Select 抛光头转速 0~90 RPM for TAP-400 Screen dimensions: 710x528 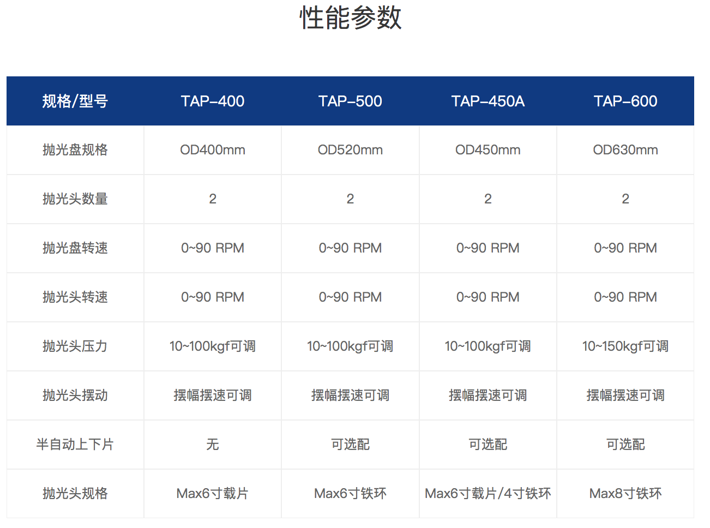213,297
